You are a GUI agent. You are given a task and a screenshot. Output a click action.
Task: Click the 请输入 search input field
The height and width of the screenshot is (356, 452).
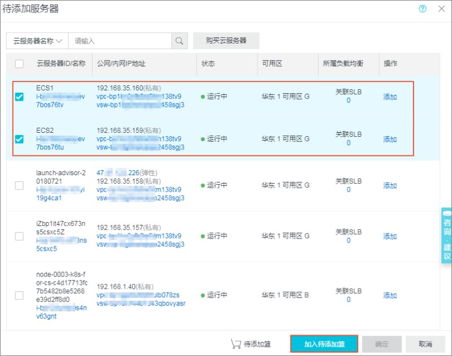pos(120,41)
